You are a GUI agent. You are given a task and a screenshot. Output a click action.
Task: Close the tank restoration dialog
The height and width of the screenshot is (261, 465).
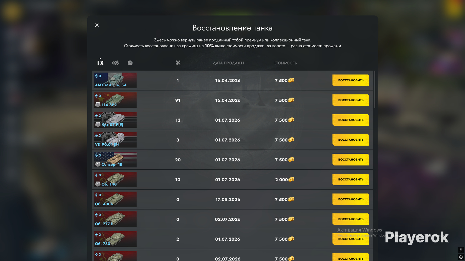[x=97, y=25]
